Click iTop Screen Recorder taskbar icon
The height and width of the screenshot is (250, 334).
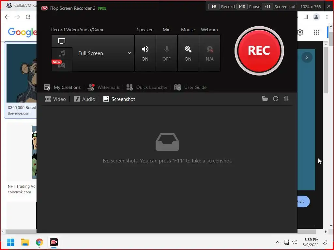pyautogui.click(x=54, y=242)
